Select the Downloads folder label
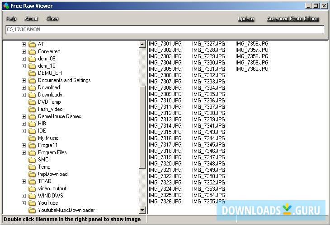This screenshot has height=225, width=330. (x=50, y=95)
